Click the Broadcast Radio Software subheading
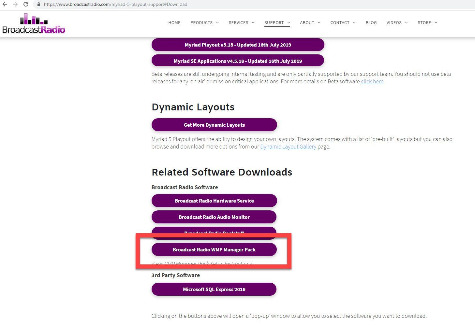Screen dimensions: 475x325 click(185, 187)
